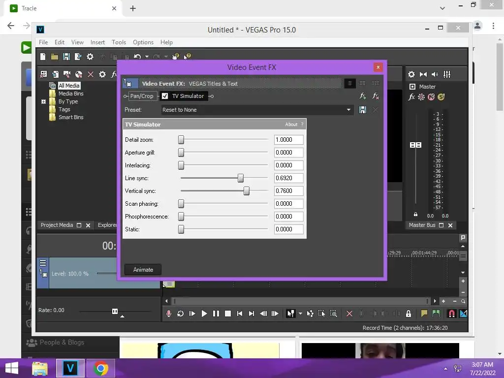Click the Remove Selected Plug-In fx icon
The width and height of the screenshot is (504, 378).
[375, 96]
